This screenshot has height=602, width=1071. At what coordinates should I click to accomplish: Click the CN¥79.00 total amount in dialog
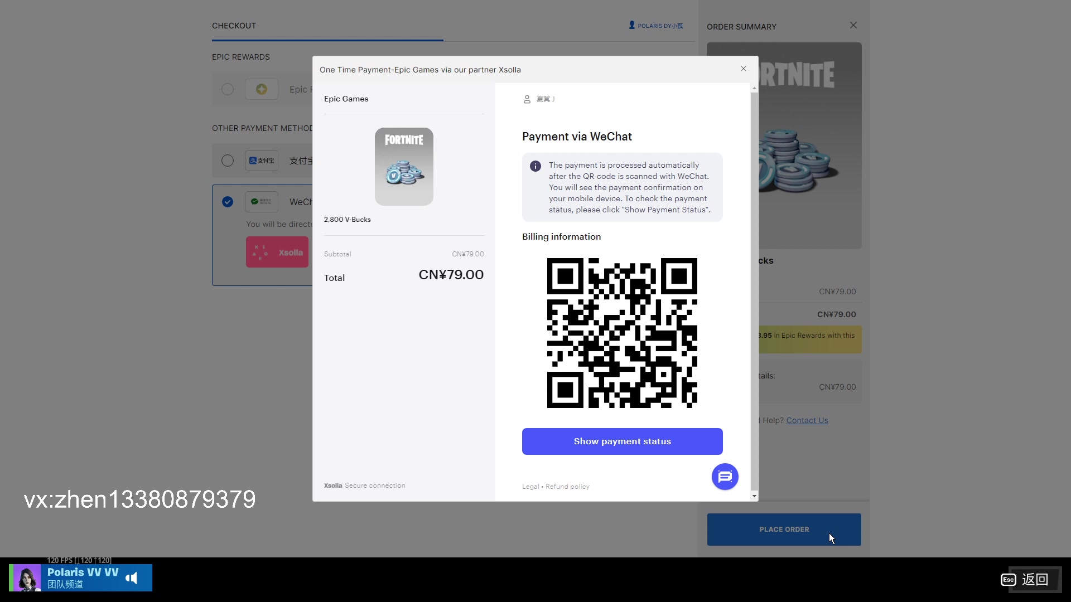pyautogui.click(x=451, y=275)
